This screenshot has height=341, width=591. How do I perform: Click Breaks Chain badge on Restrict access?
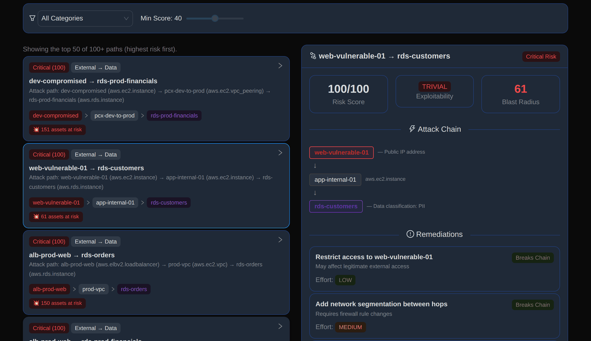tap(533, 258)
